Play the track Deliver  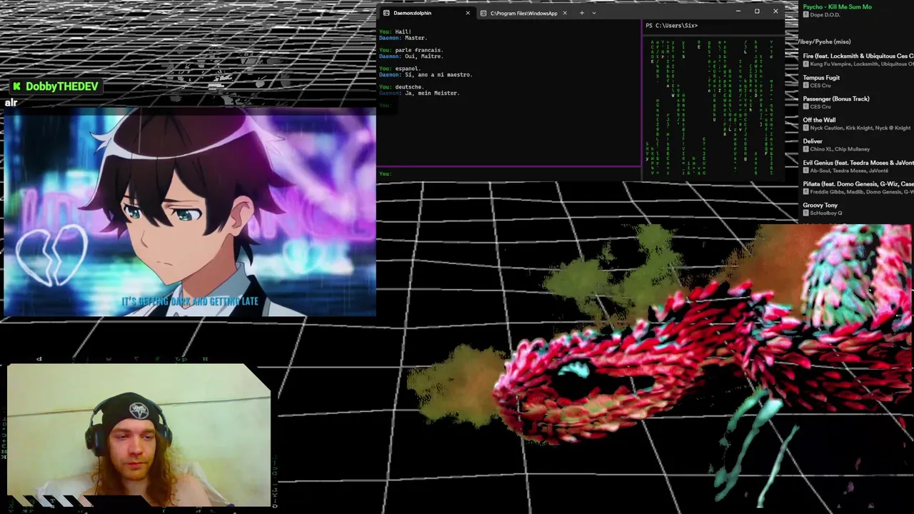813,141
